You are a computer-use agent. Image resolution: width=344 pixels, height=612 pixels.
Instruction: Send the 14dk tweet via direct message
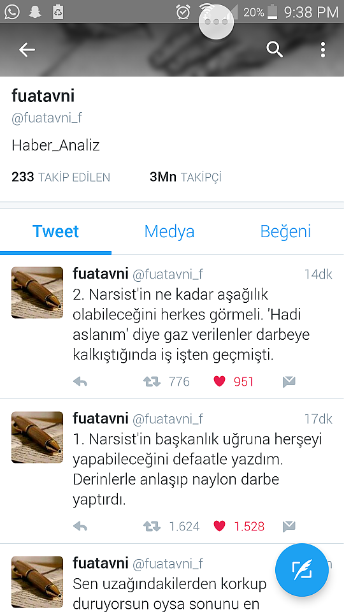[x=289, y=382]
